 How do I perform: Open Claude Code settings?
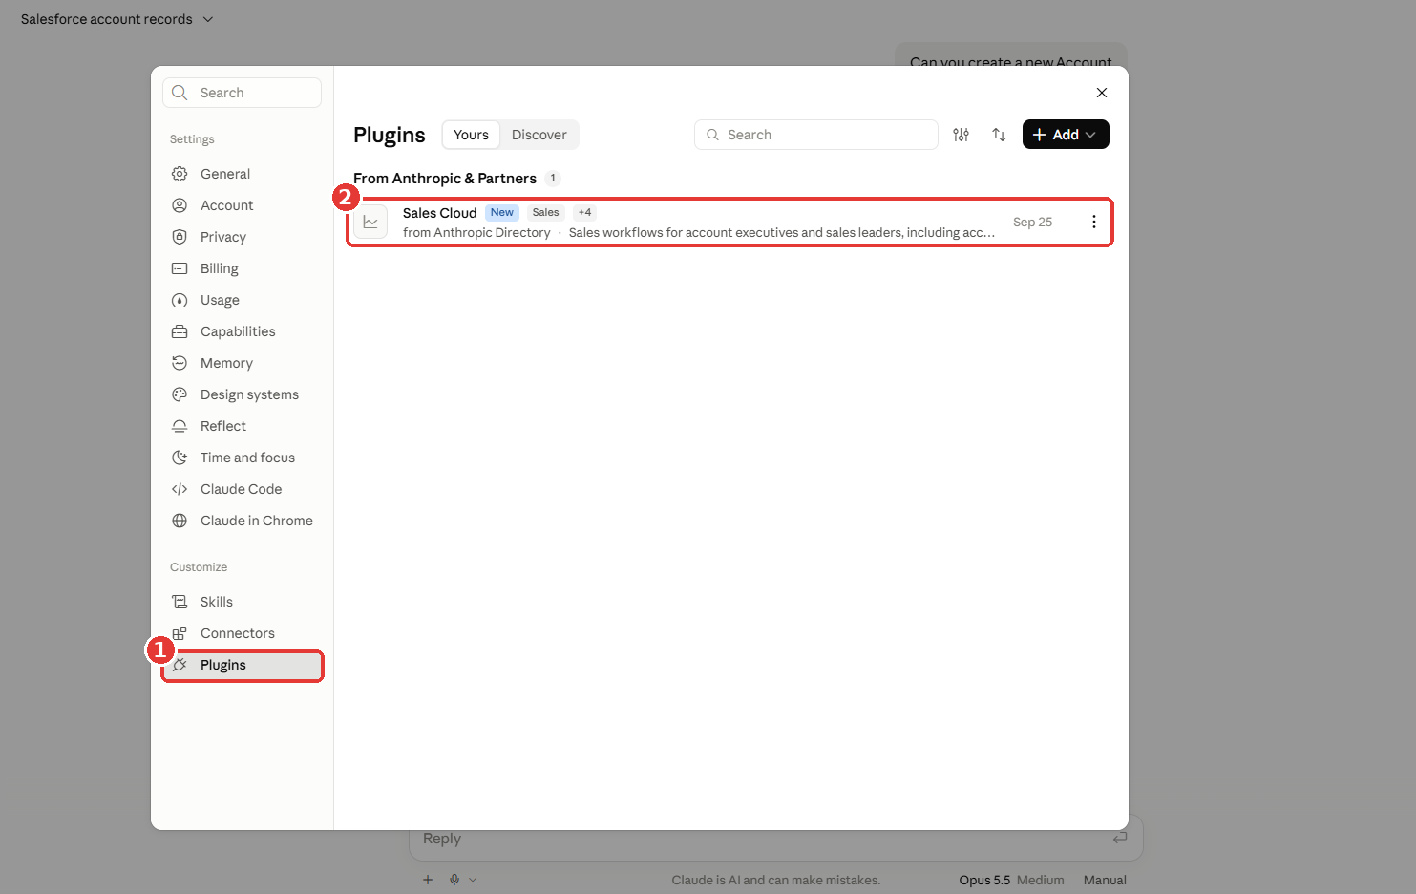242,489
